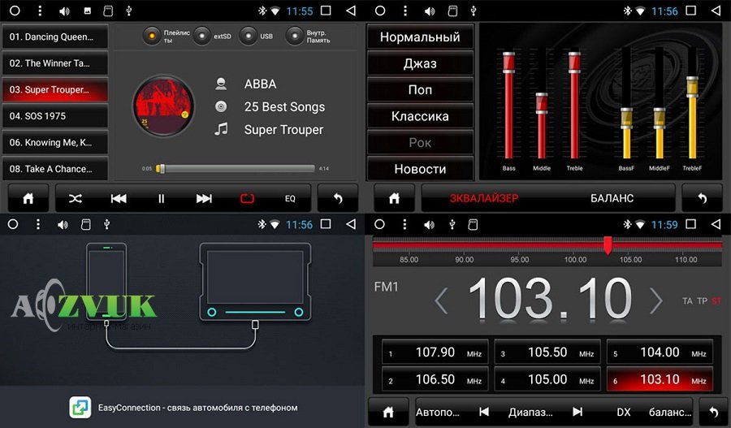Tap home icon in music player
Viewport: 731px width, 428px height.
pos(28,199)
